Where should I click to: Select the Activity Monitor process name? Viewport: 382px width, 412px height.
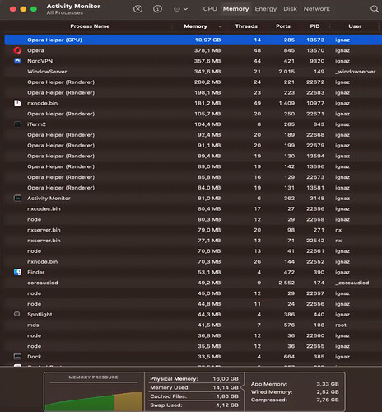tap(49, 199)
